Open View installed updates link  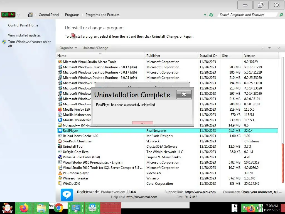(24, 35)
